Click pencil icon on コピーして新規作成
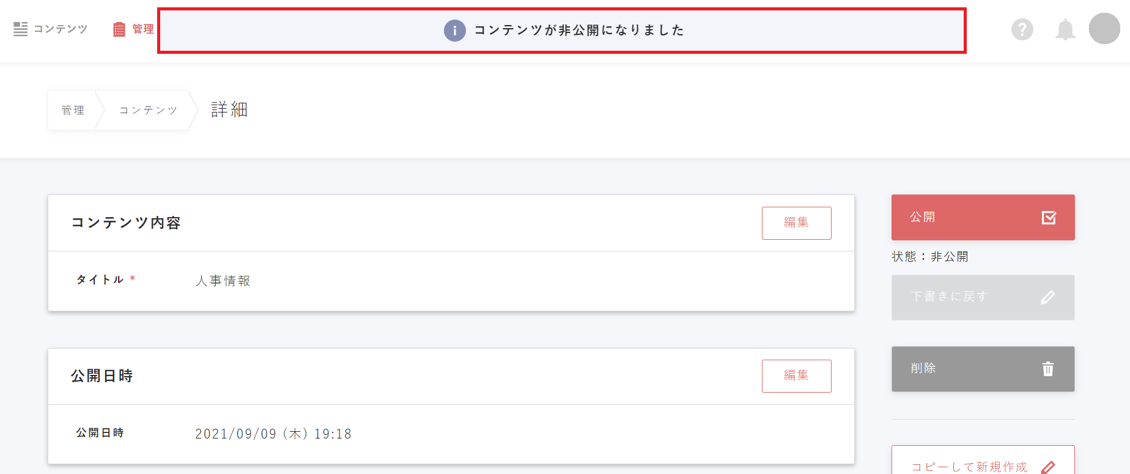 point(1048,467)
